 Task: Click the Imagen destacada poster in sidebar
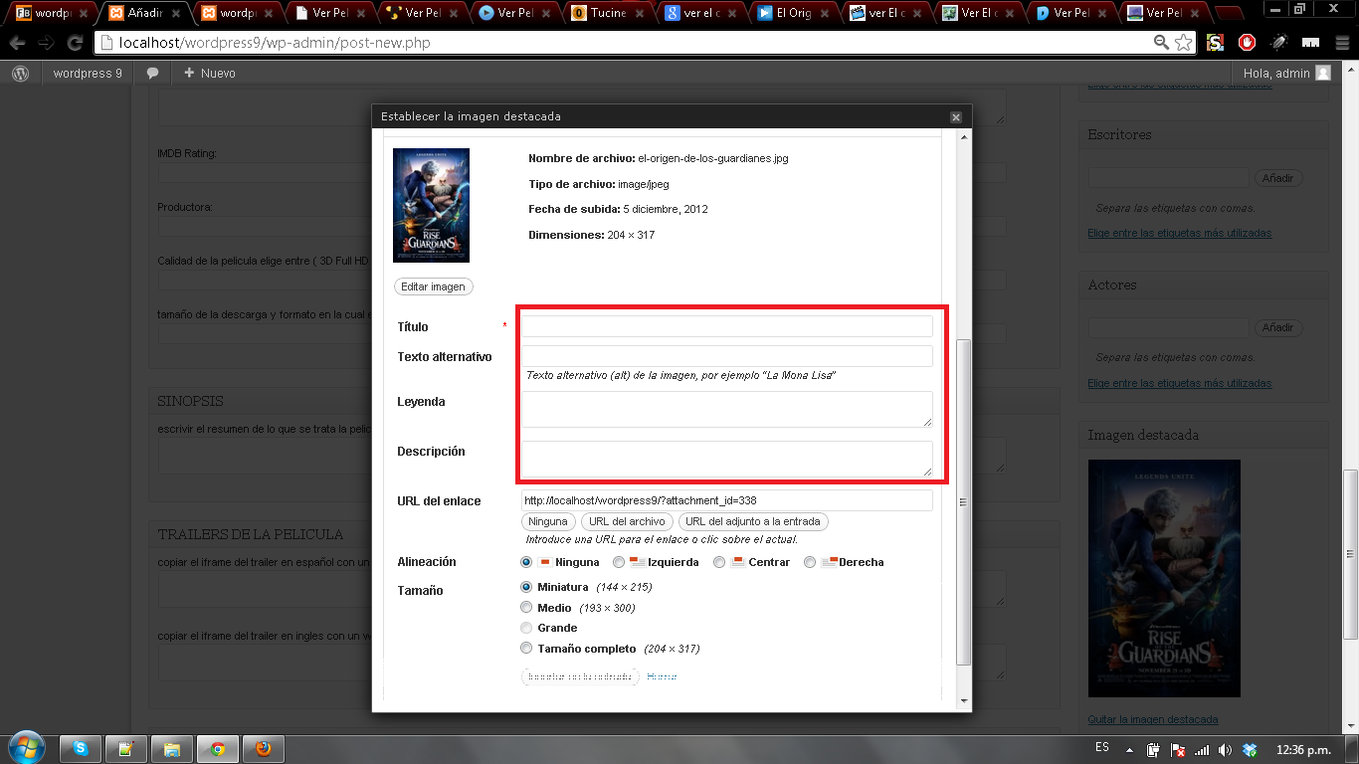(1164, 578)
